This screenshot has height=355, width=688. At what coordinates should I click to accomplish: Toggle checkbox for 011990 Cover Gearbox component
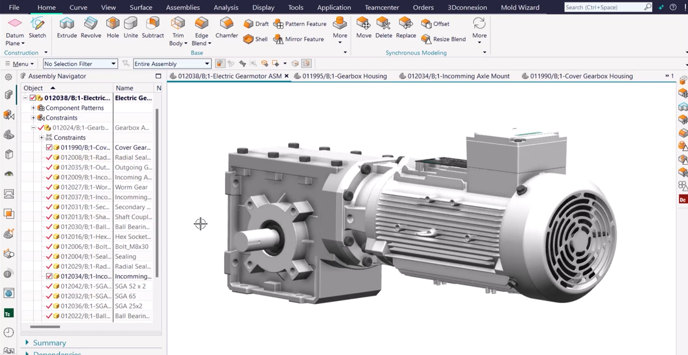(x=49, y=148)
